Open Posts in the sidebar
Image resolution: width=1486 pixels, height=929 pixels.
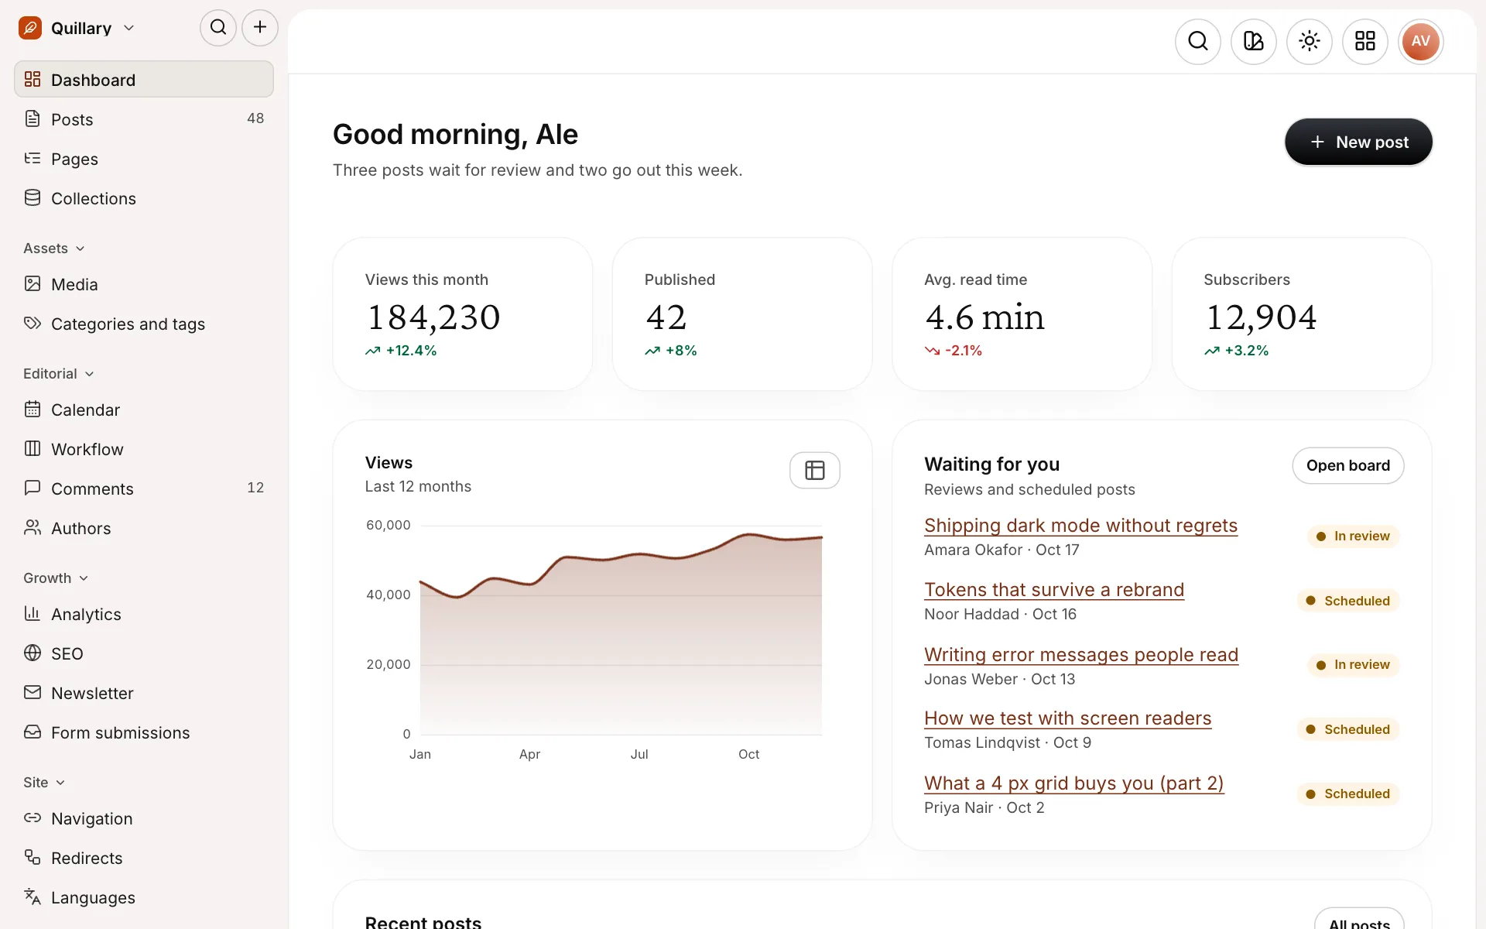144,119
